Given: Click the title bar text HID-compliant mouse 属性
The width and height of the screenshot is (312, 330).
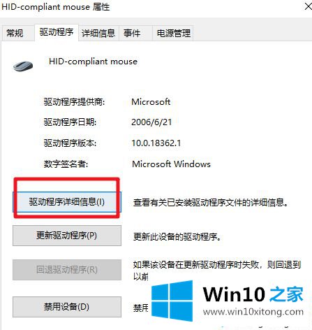Looking at the screenshot, I should [x=56, y=7].
